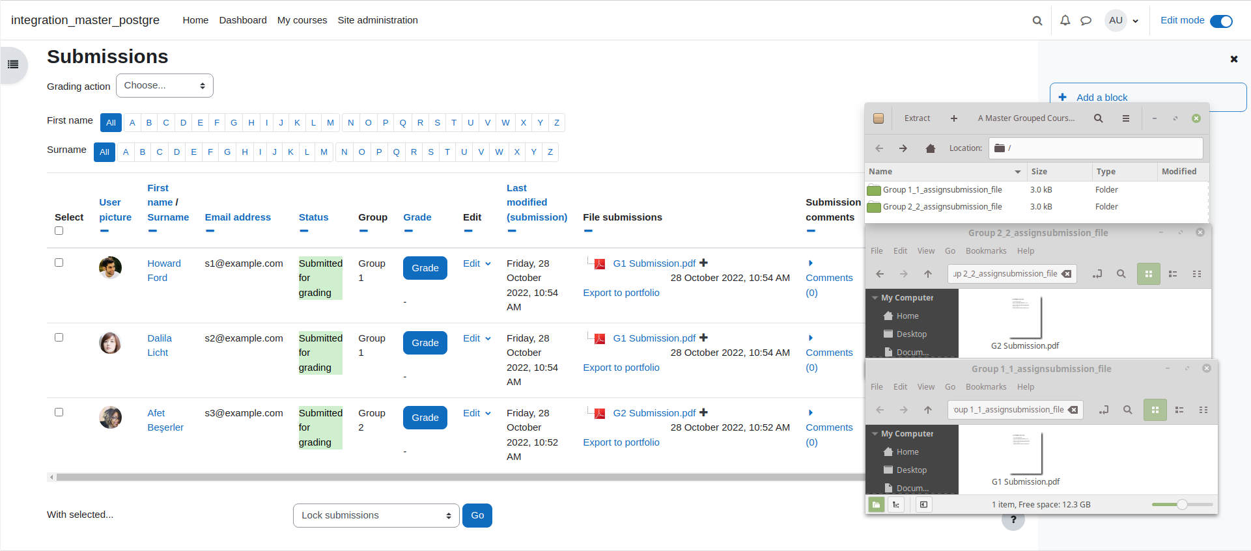Open Edit dropdown for Howard Ford
This screenshot has width=1251, height=551.
point(477,263)
